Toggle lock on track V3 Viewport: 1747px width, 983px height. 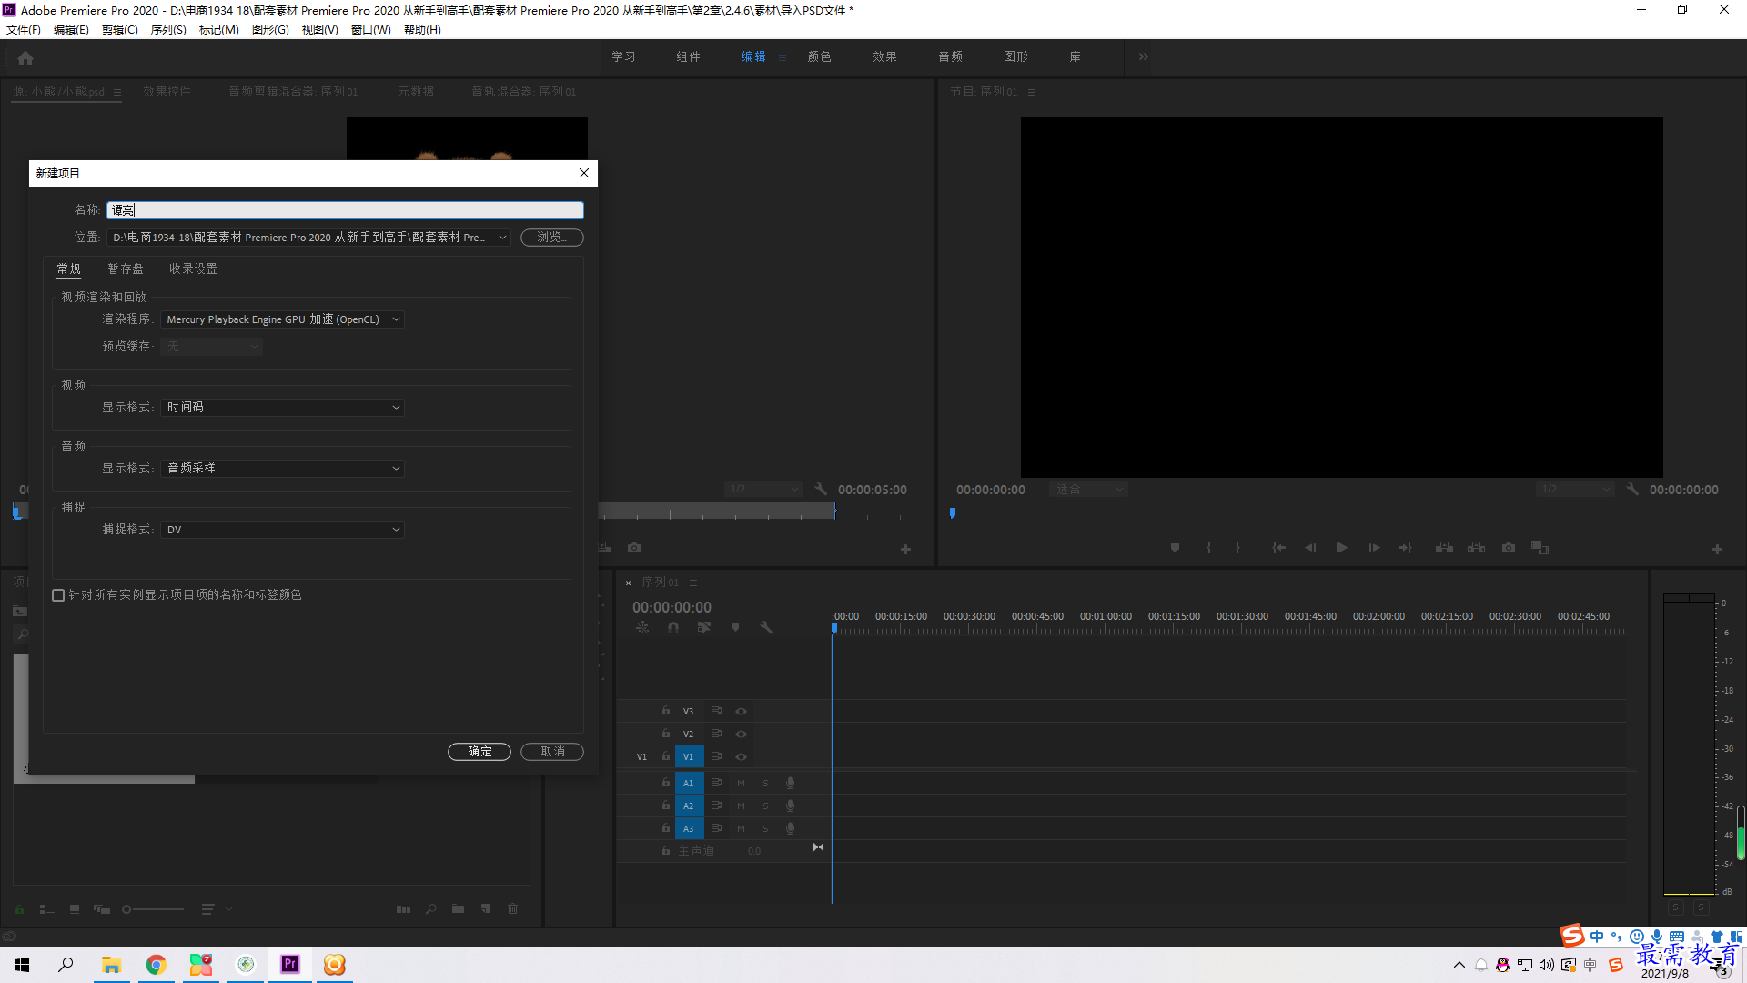[666, 711]
